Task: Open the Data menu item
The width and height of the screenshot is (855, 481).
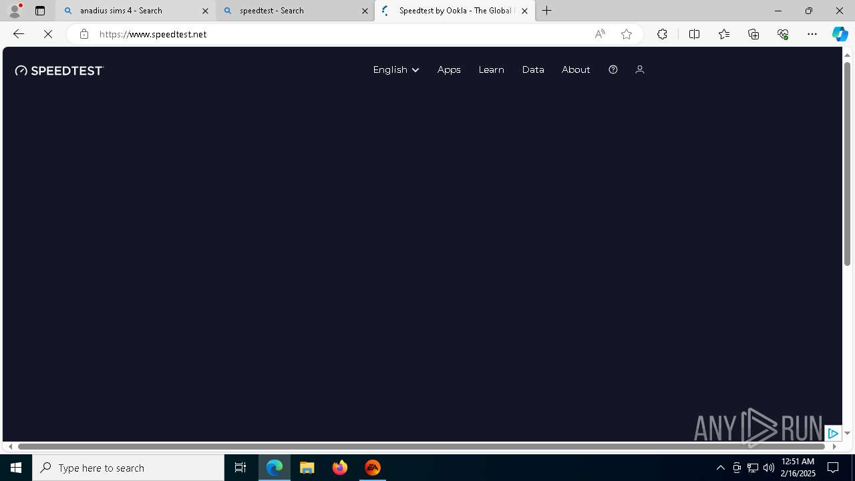Action: point(533,69)
